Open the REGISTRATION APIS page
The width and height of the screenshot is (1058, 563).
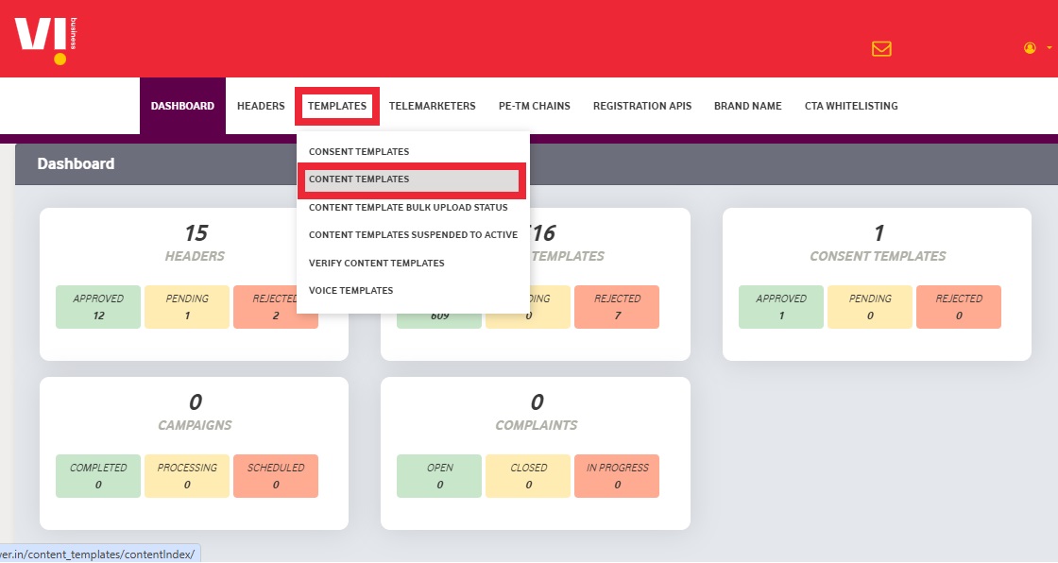click(x=641, y=106)
